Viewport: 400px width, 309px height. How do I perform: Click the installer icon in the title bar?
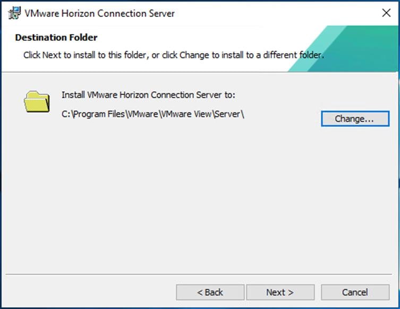pos(14,13)
